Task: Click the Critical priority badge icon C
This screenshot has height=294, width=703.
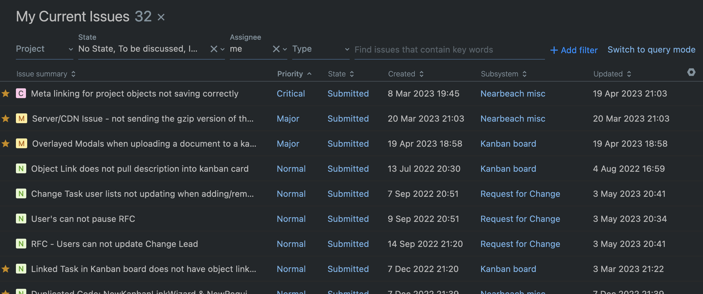Action: (x=21, y=94)
